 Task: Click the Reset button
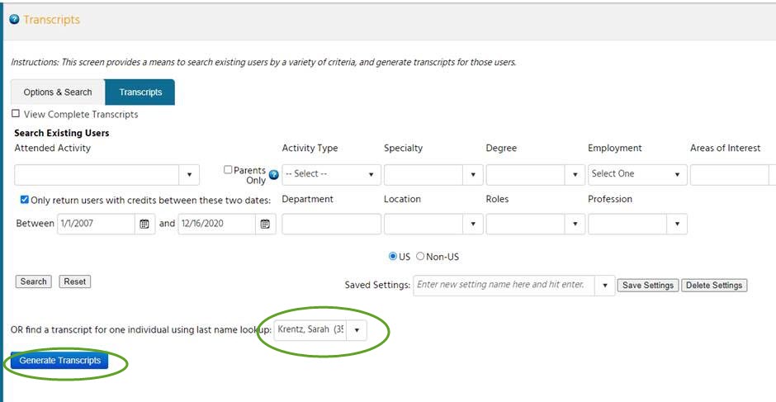(x=74, y=281)
